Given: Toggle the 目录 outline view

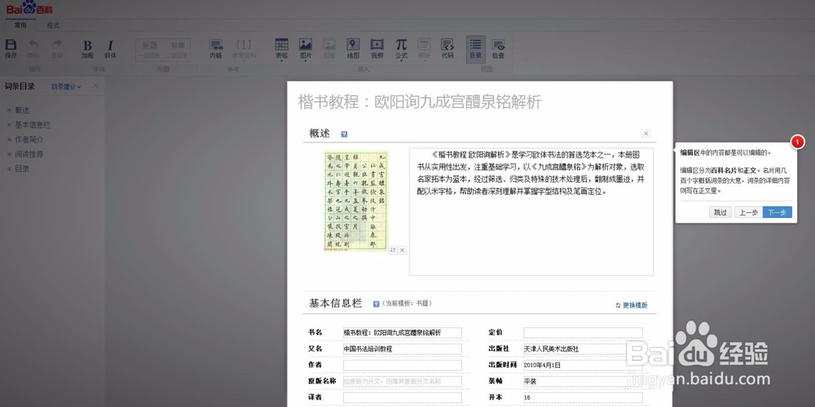Looking at the screenshot, I should click(476, 50).
